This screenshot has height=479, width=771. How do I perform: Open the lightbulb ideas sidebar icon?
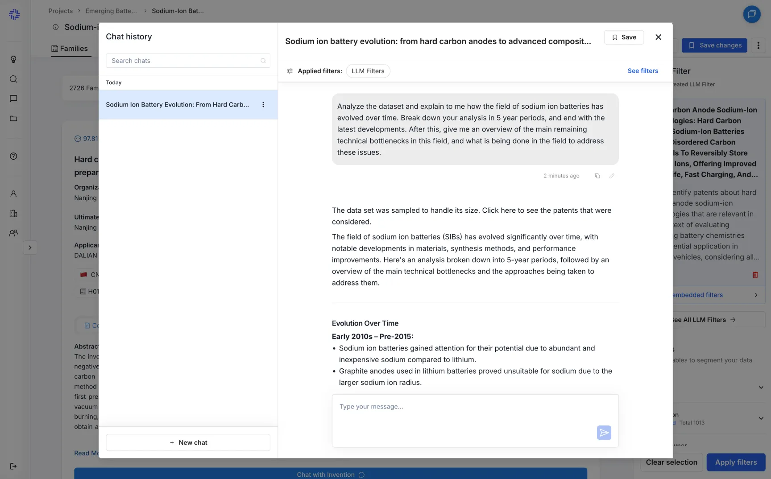pyautogui.click(x=13, y=59)
